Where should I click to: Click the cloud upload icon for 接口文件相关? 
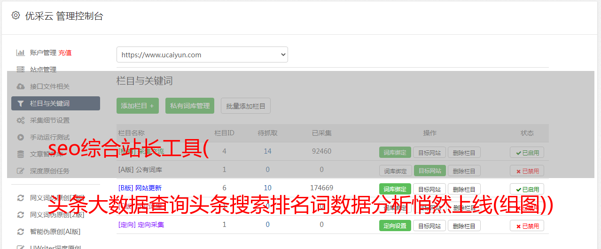20,86
